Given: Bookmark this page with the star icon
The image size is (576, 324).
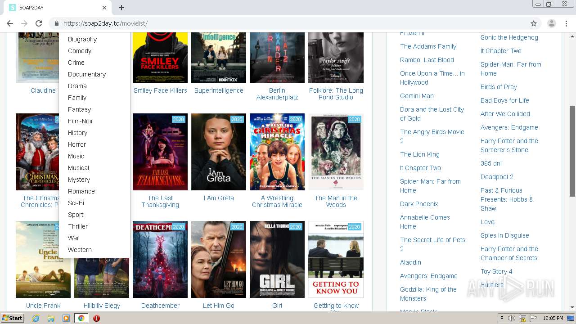Looking at the screenshot, I should click(534, 23).
